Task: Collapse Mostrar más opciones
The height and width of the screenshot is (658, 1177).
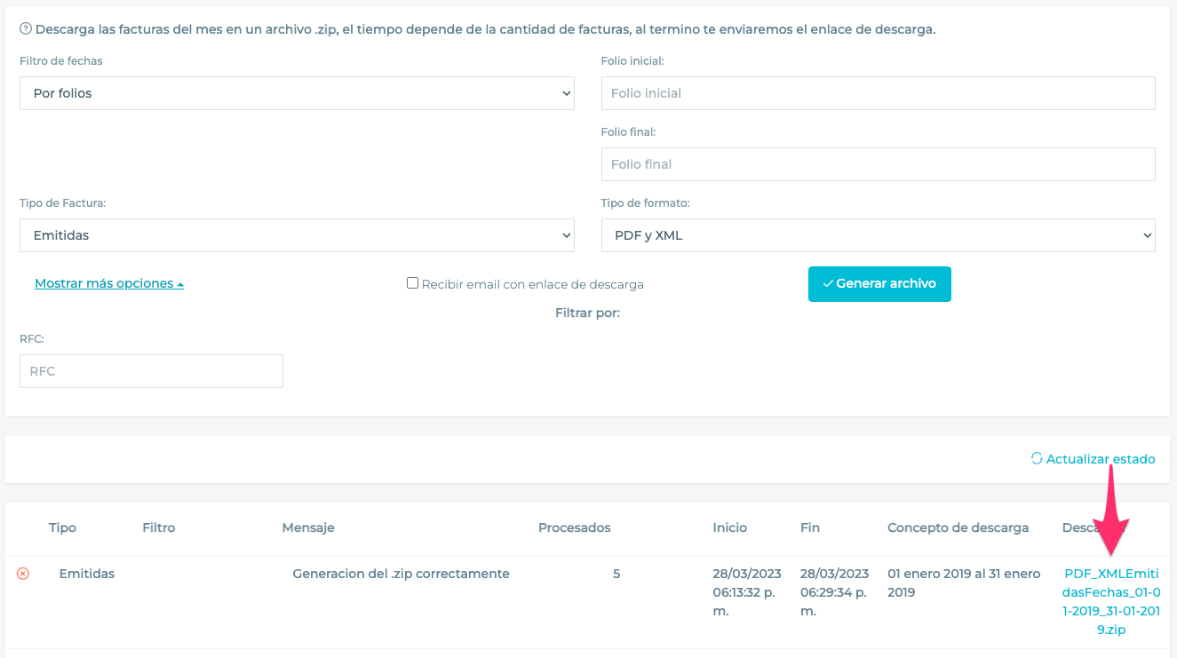Action: click(109, 283)
